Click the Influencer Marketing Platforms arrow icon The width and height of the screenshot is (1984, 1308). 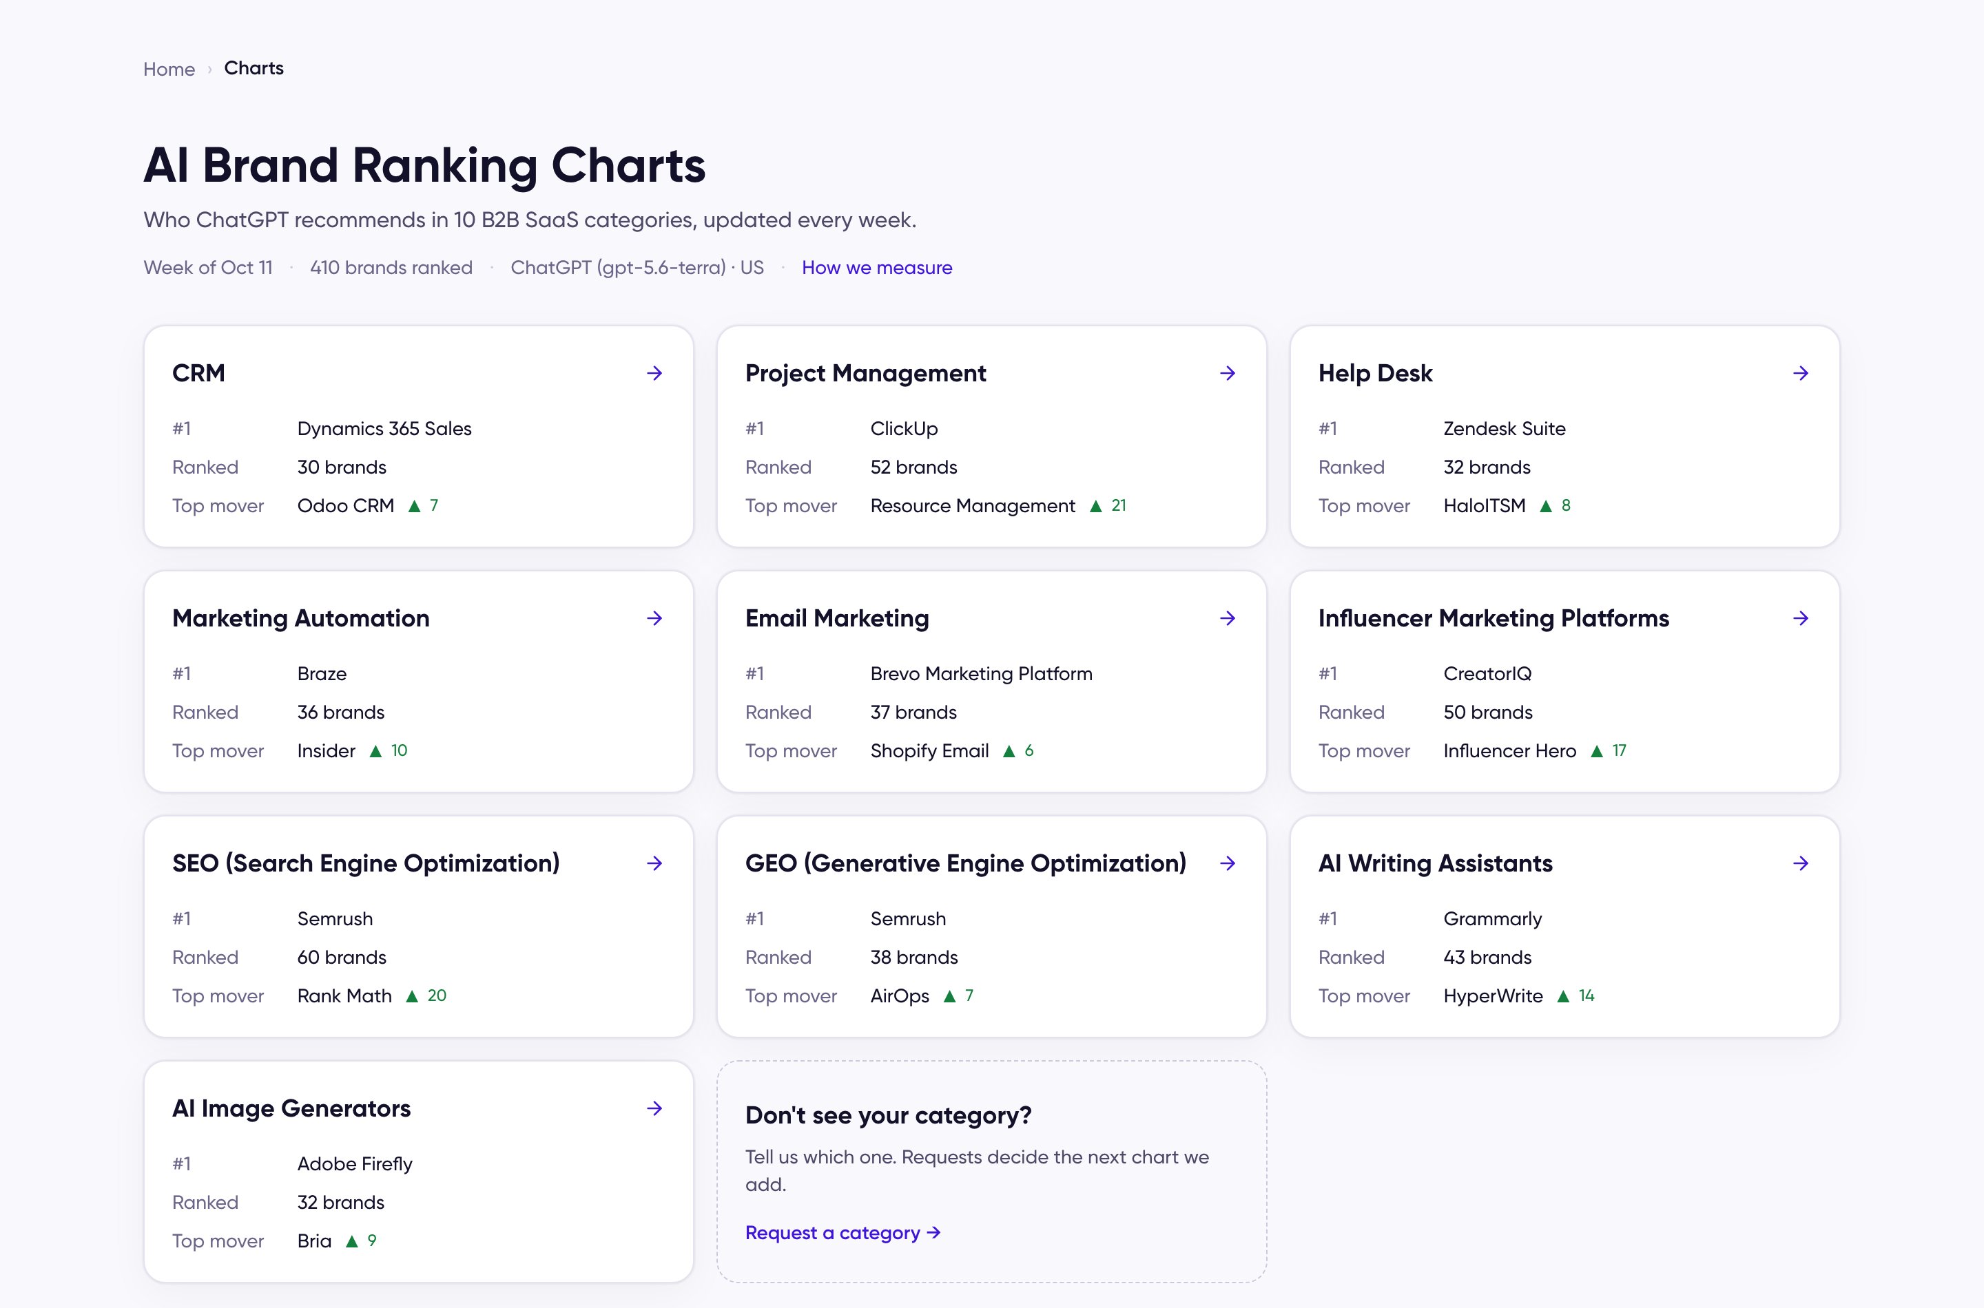[1800, 618]
